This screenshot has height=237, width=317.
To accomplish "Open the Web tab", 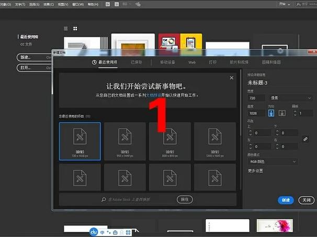I will [x=192, y=63].
